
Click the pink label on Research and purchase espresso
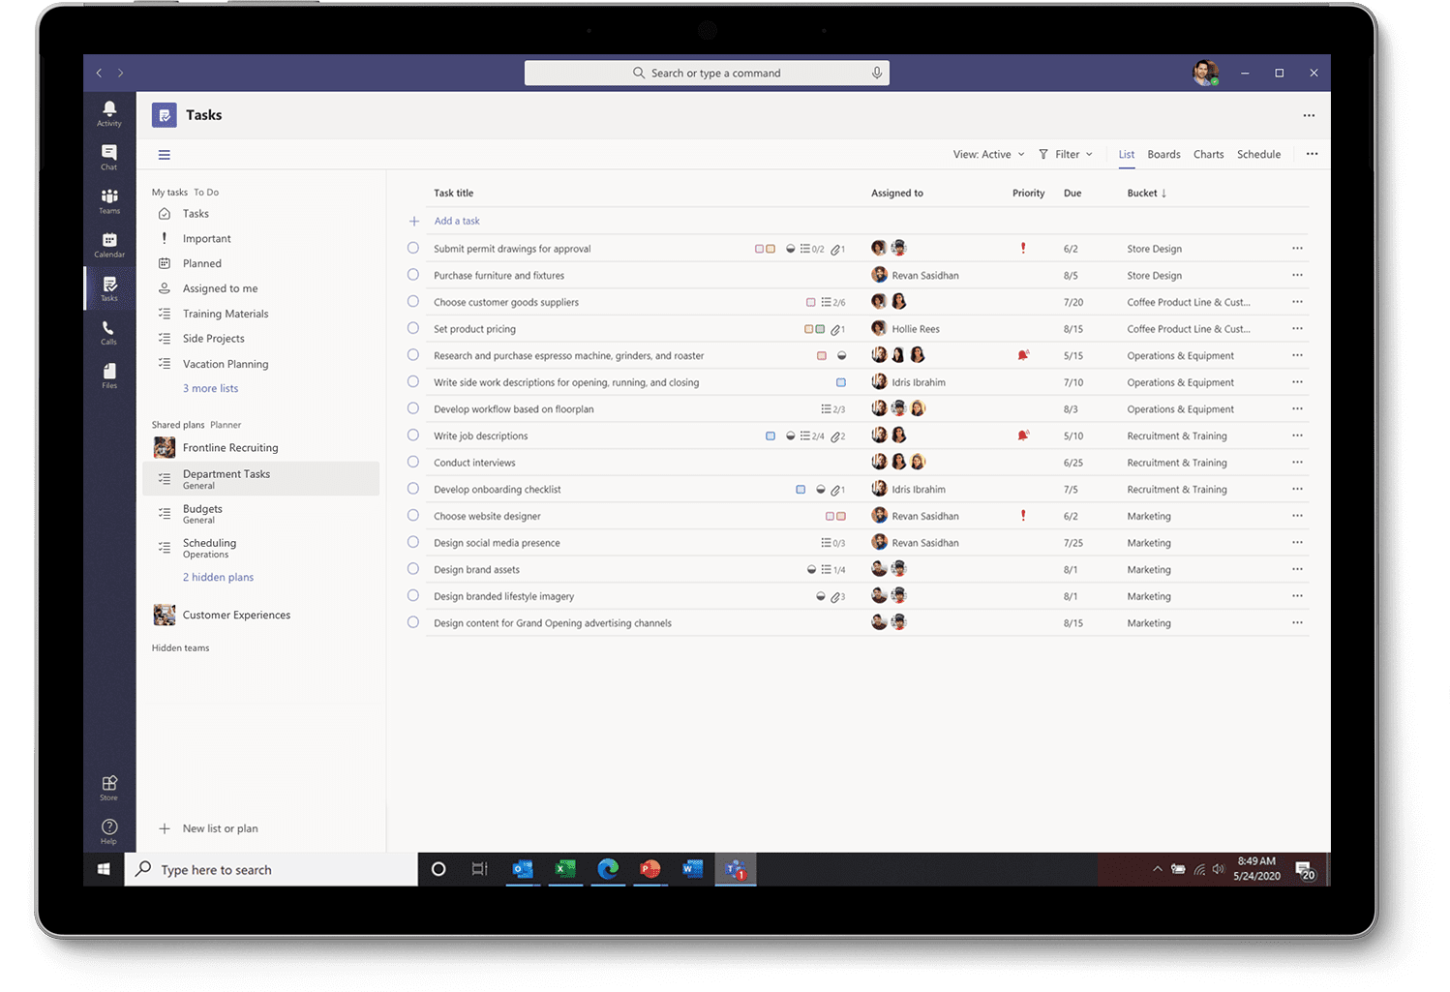pyautogui.click(x=822, y=356)
